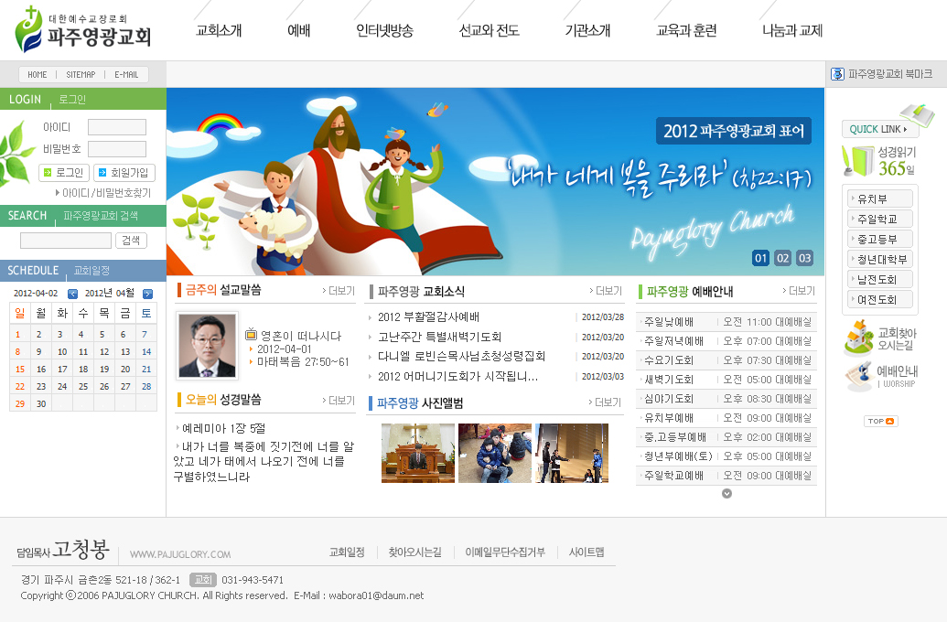Screen dimensions: 947x622
Task: Open the first photo album thumbnail
Action: 417,453
